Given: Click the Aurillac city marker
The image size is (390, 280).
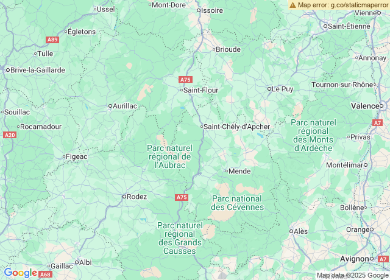Looking at the screenshot, I should click(x=110, y=106).
